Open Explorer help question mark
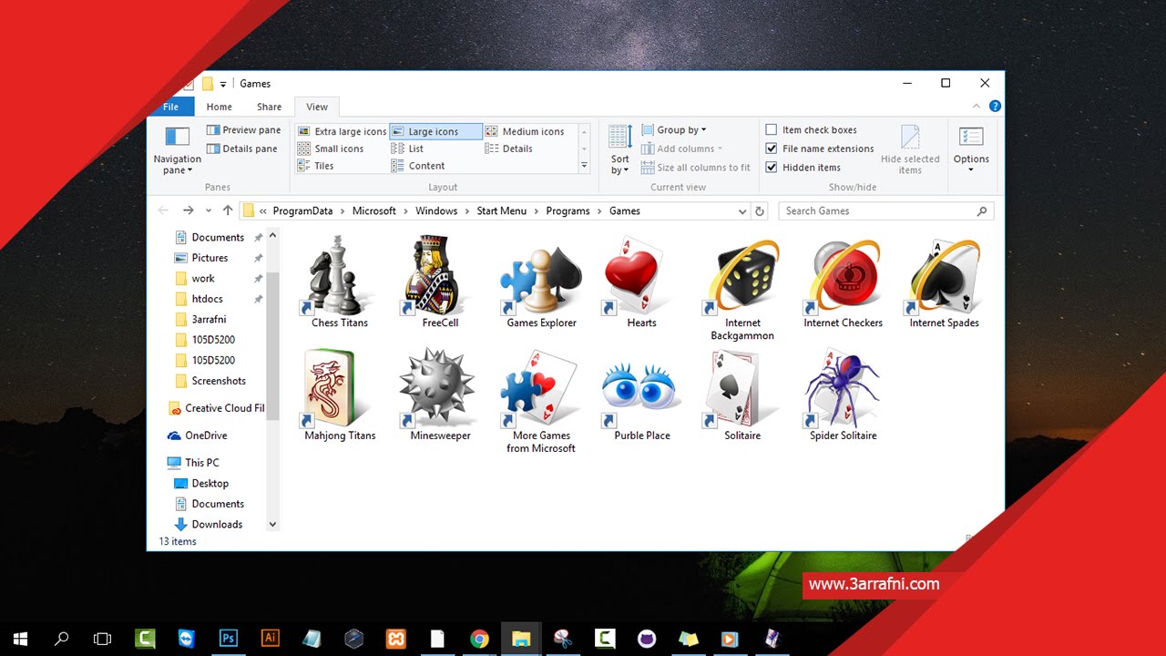The height and width of the screenshot is (656, 1166). point(995,107)
